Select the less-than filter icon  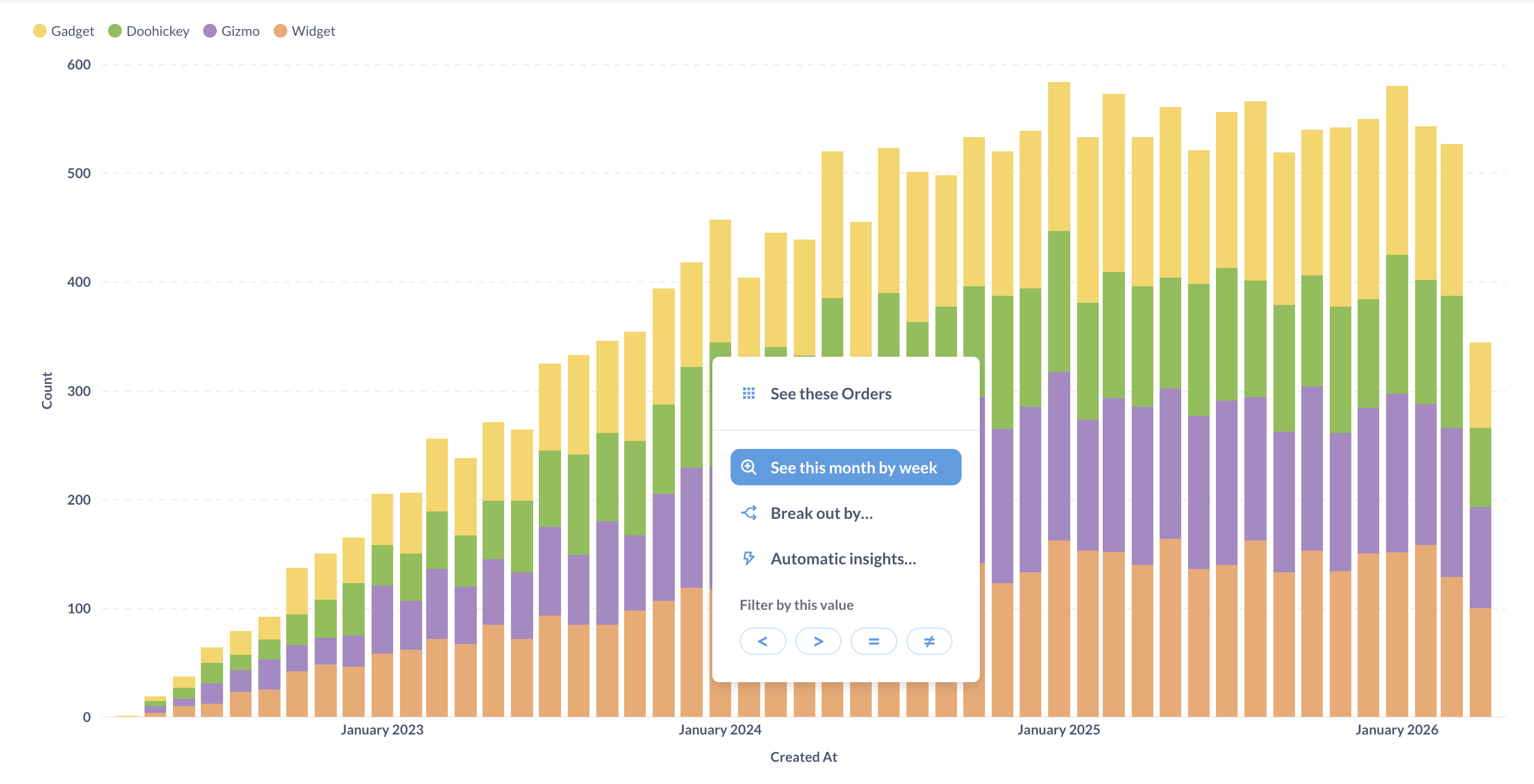(763, 641)
